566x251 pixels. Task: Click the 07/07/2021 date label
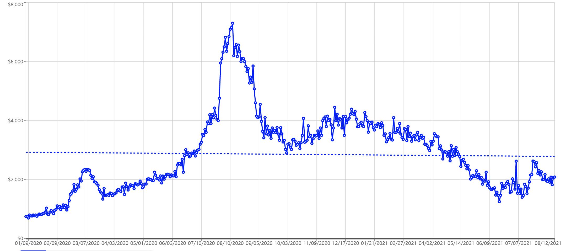pyautogui.click(x=519, y=243)
